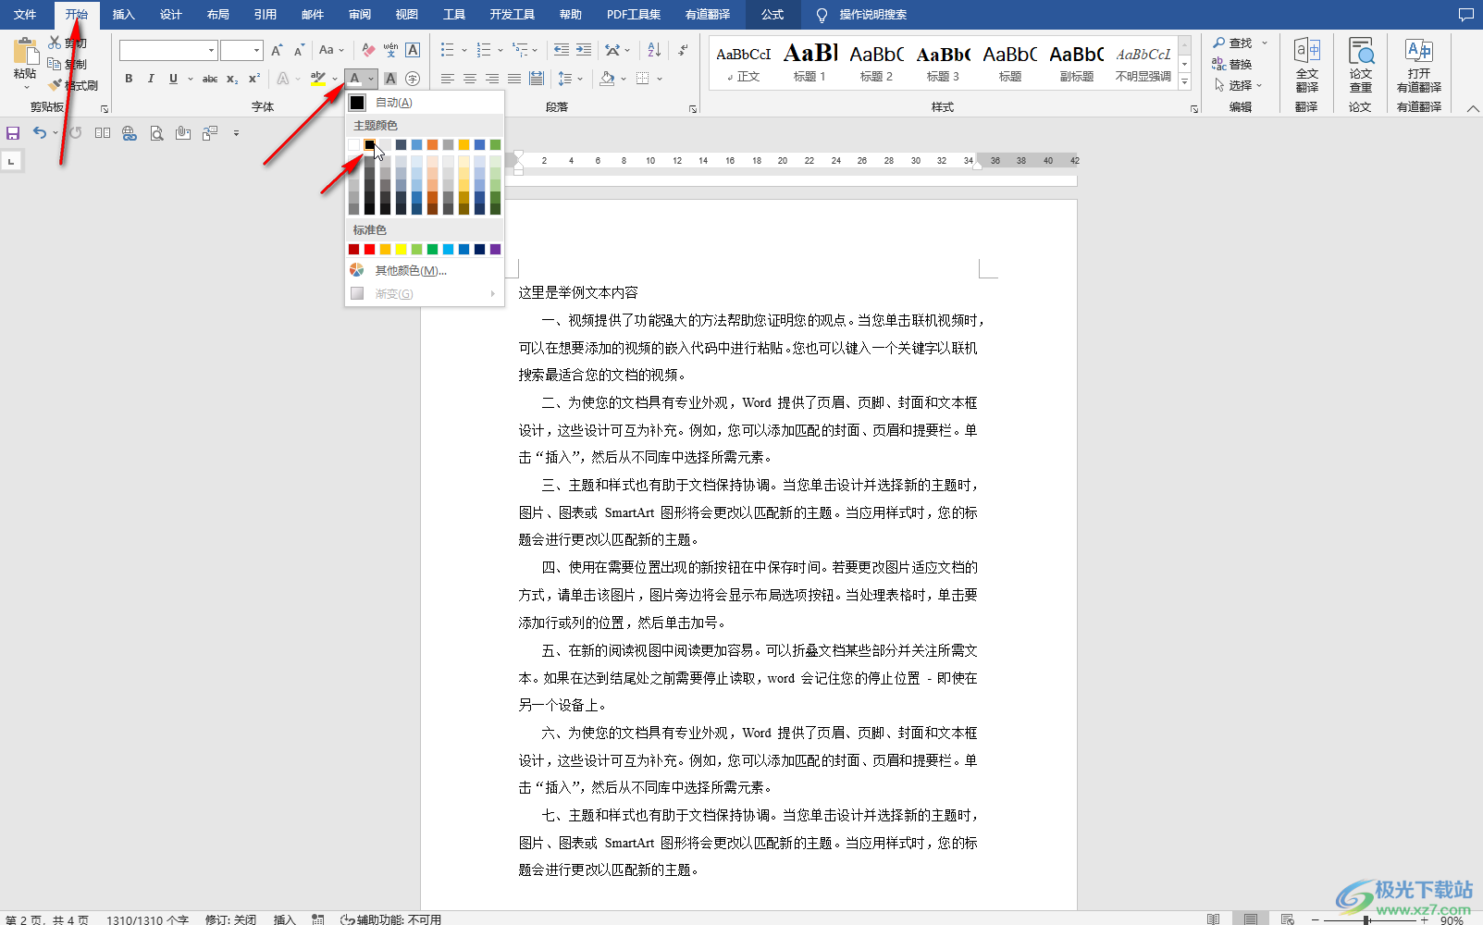
Task: Open paper plagiarism check (论文查重)
Action: pos(1360,65)
